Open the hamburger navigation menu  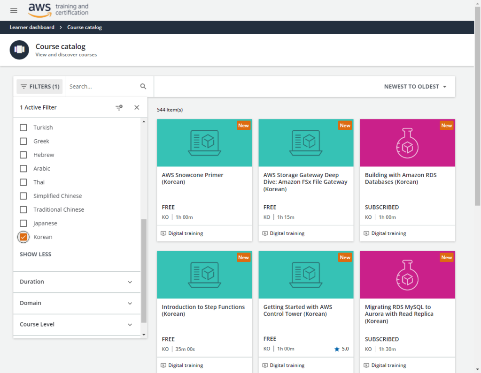(x=14, y=10)
